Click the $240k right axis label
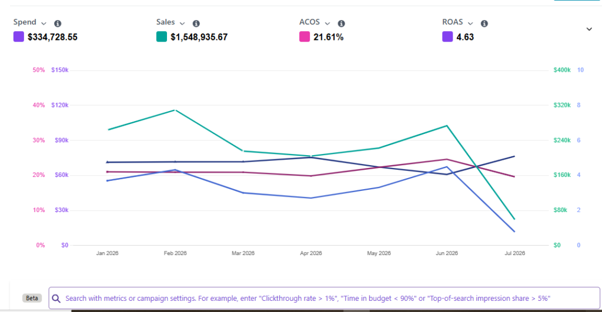This screenshot has height=312, width=602. [562, 140]
